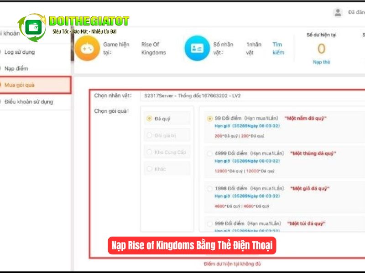Click the Tìm kiếm link
365x273 pixels.
point(278,48)
